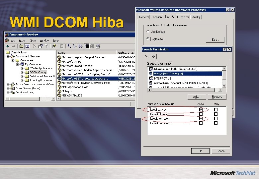Check Deny for Local Launch
259x179 pixels.
(216, 109)
